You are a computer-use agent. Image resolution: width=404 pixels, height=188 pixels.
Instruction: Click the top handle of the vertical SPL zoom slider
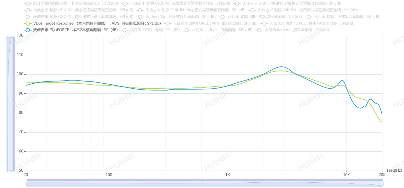[x=10, y=37]
